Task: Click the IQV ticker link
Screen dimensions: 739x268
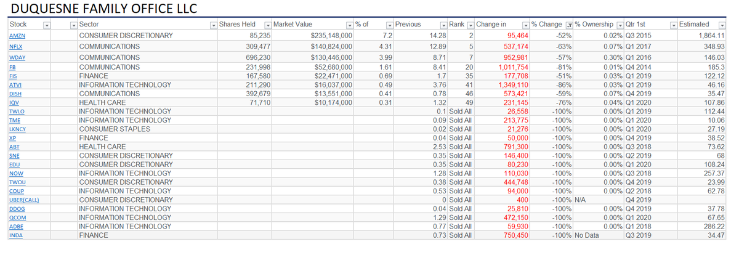Action: [x=14, y=103]
